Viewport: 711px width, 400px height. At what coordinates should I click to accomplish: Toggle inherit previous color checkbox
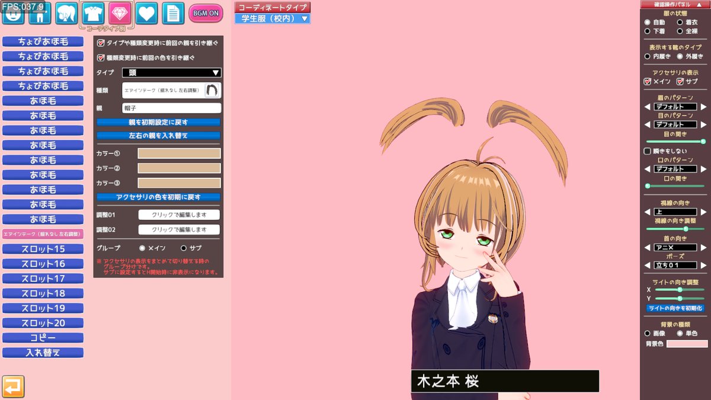coord(100,58)
